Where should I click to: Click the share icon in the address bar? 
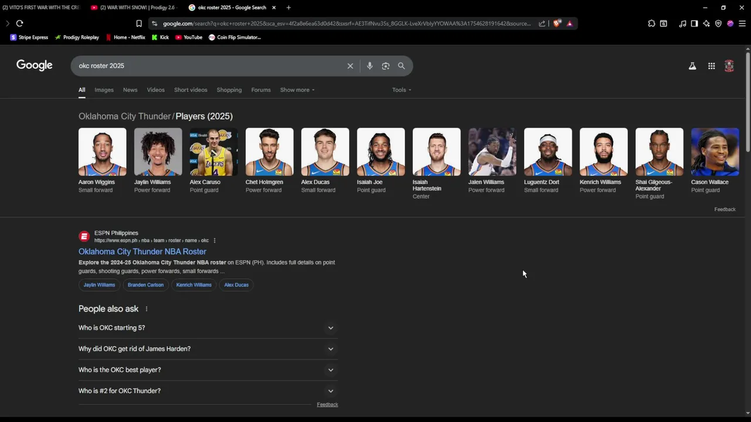coord(542,23)
